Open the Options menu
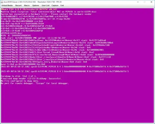 click(x=36, y=5)
